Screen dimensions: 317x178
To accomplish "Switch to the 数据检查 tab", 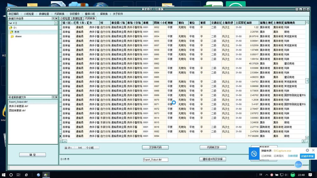I will pyautogui.click(x=77, y=18).
